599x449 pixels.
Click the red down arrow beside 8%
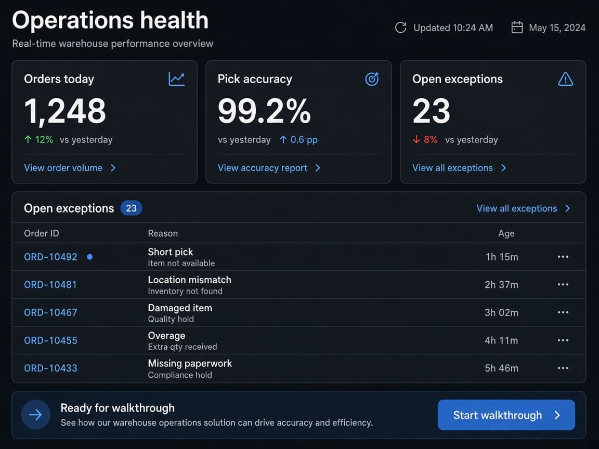click(416, 139)
